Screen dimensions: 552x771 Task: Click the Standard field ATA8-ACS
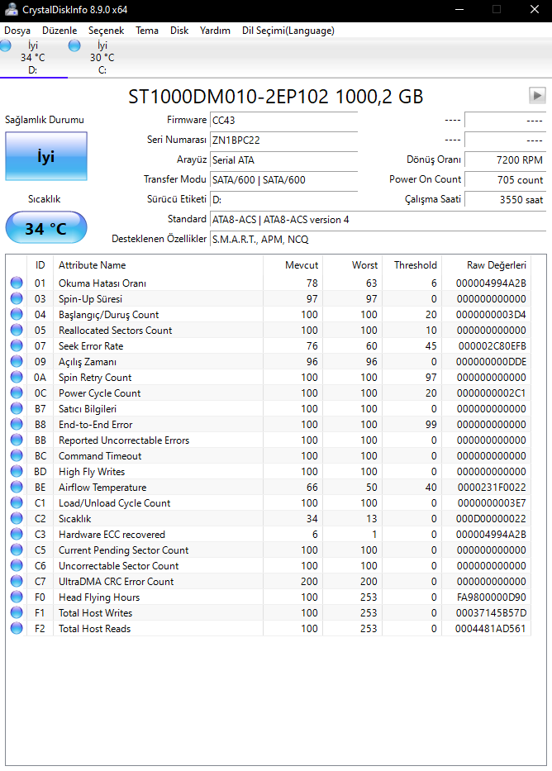click(x=378, y=220)
